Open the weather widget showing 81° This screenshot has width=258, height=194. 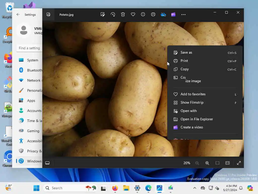tap(8, 188)
